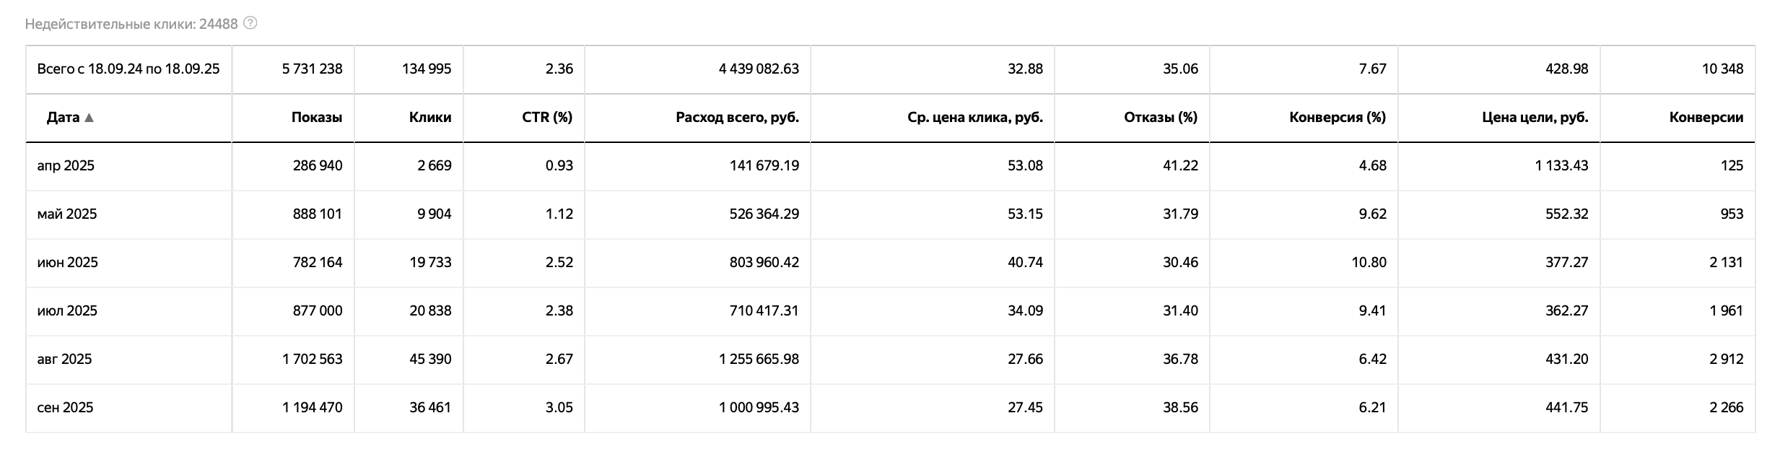Select the июн 2025 row label
The width and height of the screenshot is (1780, 452).
point(68,263)
